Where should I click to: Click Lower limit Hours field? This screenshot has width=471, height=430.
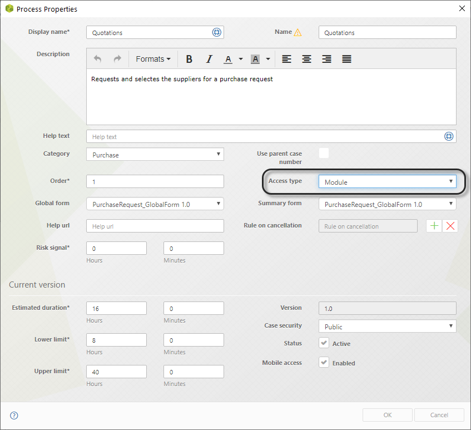[x=117, y=340]
